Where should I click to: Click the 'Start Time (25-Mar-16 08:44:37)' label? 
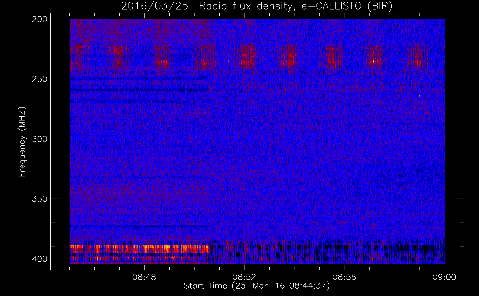(257, 286)
